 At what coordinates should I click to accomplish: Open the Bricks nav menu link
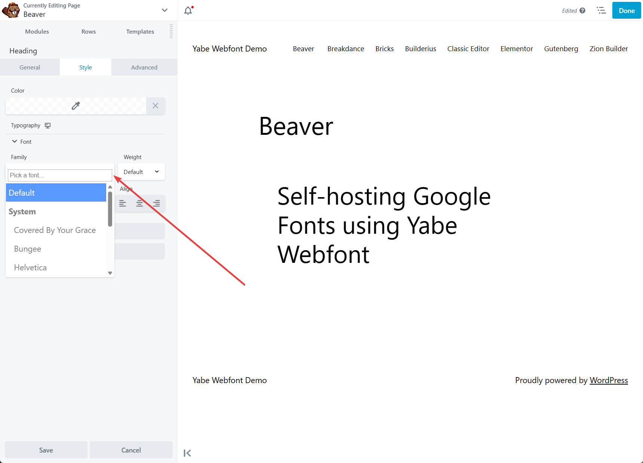coord(385,49)
